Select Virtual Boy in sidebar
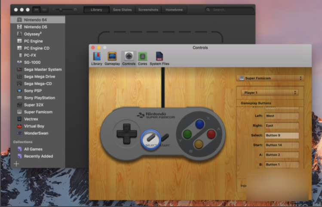 tap(38, 126)
